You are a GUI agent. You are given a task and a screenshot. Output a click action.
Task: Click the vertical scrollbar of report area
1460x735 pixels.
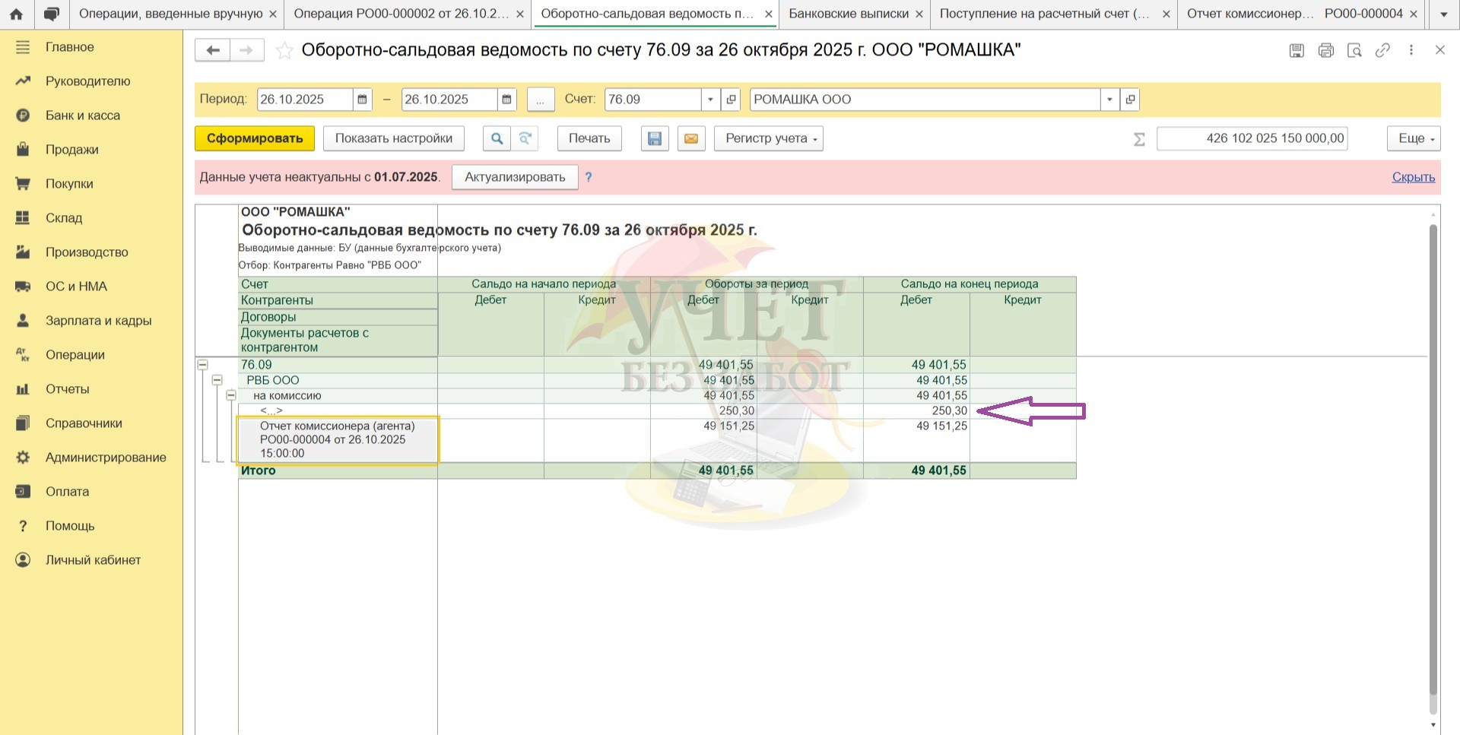click(x=1433, y=456)
